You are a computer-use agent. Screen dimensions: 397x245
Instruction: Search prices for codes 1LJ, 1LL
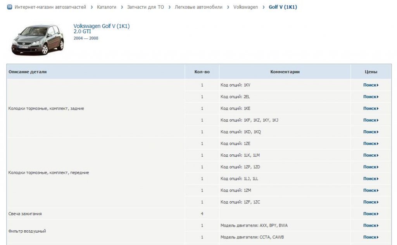[x=371, y=179]
